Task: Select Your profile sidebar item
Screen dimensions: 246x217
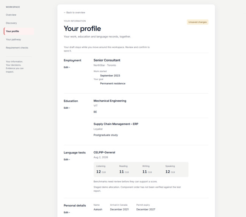Action: point(19,31)
